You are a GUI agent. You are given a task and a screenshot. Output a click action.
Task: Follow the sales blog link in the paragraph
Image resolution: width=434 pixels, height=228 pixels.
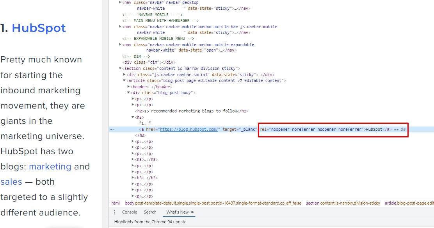[11, 182]
